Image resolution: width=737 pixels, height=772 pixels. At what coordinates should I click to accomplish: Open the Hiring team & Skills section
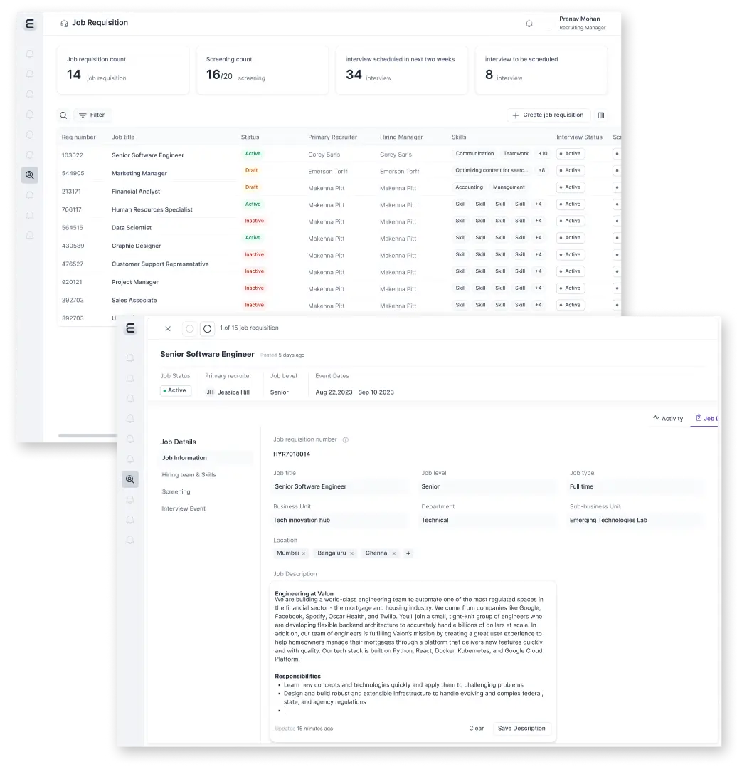click(x=189, y=475)
